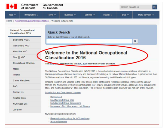Open the Taxes dropdown menu
This screenshot has height=128, width=165.
(124, 15)
